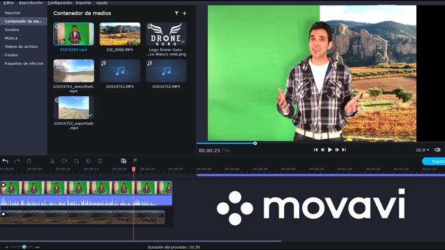The height and width of the screenshot is (250, 445).
Task: Toggle the video track visibility star icon
Action: point(3,184)
